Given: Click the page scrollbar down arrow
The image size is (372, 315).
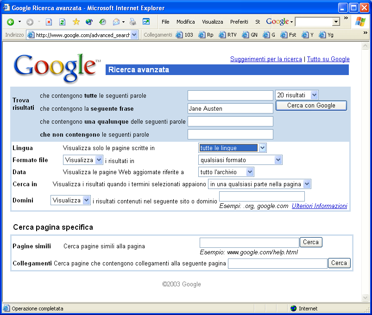Looking at the screenshot, I should point(365,297).
